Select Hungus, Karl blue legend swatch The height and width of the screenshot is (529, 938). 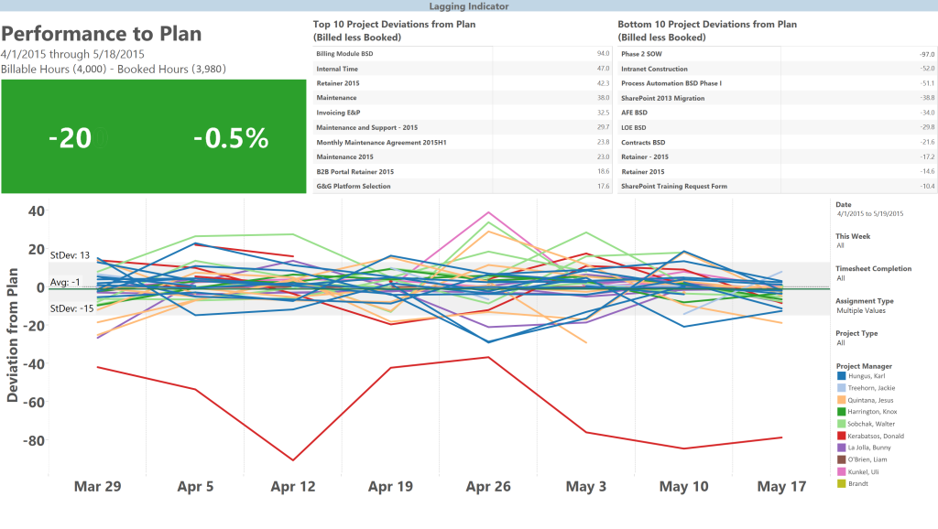pyautogui.click(x=841, y=376)
